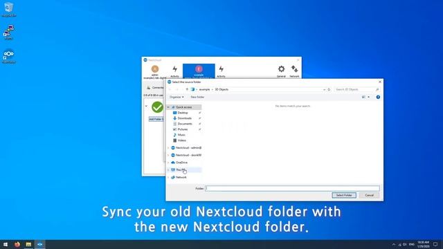Go up one folder level in dialog
Image resolution: width=443 pixels, height=249 pixels.
pyautogui.click(x=187, y=89)
